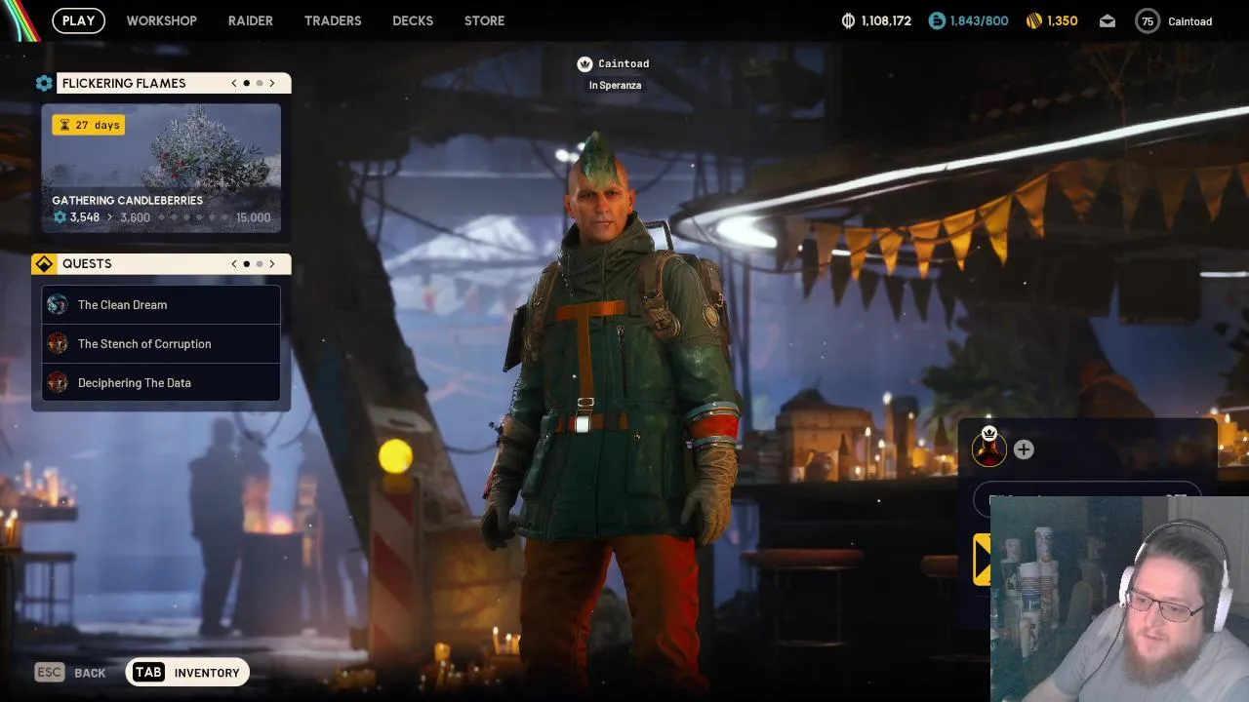Go to previous Quests page arrow

click(x=234, y=263)
